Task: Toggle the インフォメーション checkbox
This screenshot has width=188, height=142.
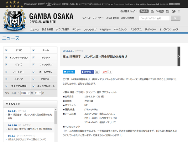Action: click(x=6, y=57)
